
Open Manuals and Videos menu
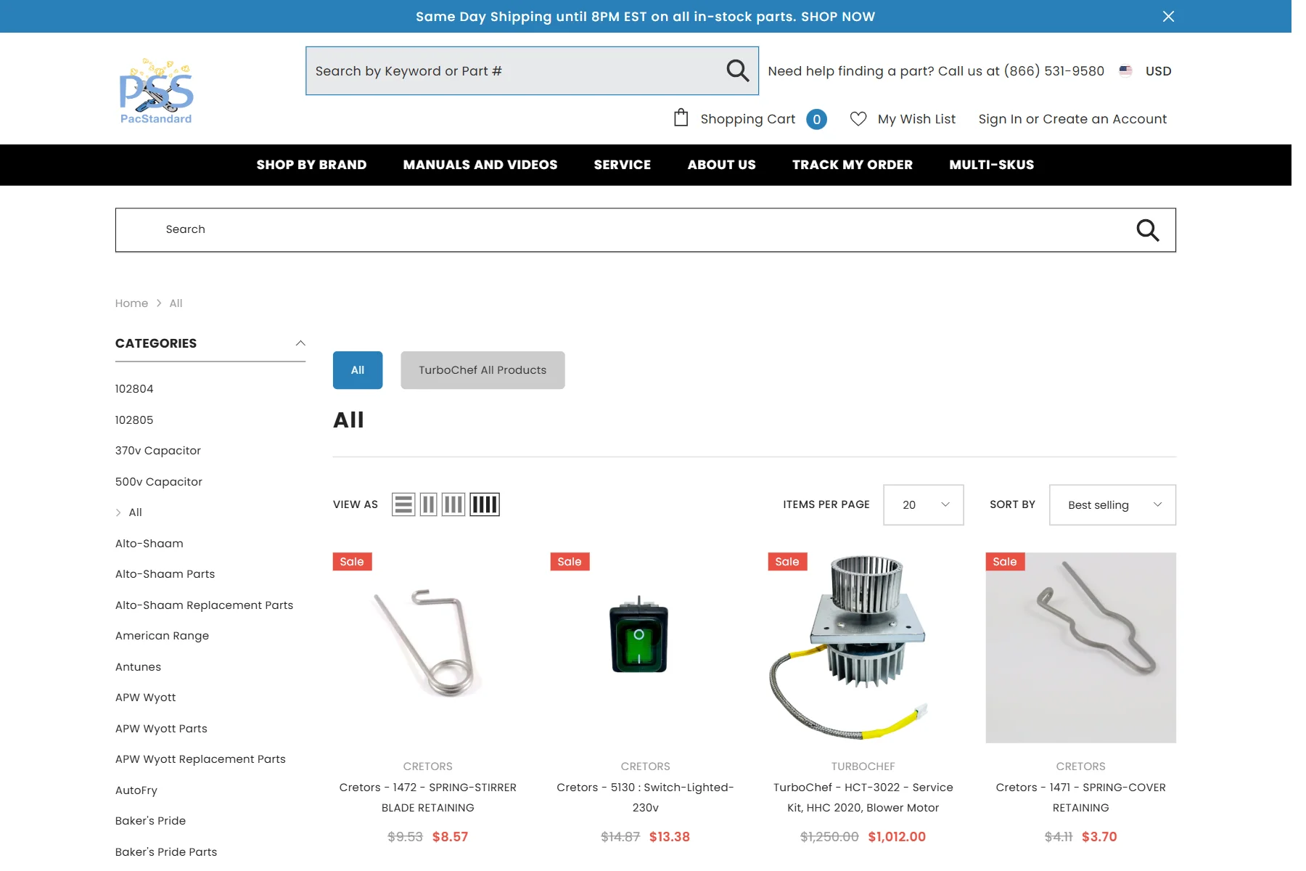pyautogui.click(x=480, y=165)
